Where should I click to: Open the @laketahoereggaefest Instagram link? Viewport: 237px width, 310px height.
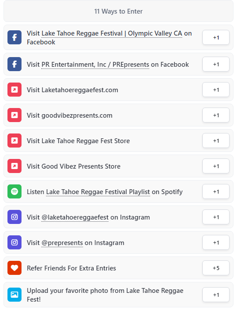[75, 217]
